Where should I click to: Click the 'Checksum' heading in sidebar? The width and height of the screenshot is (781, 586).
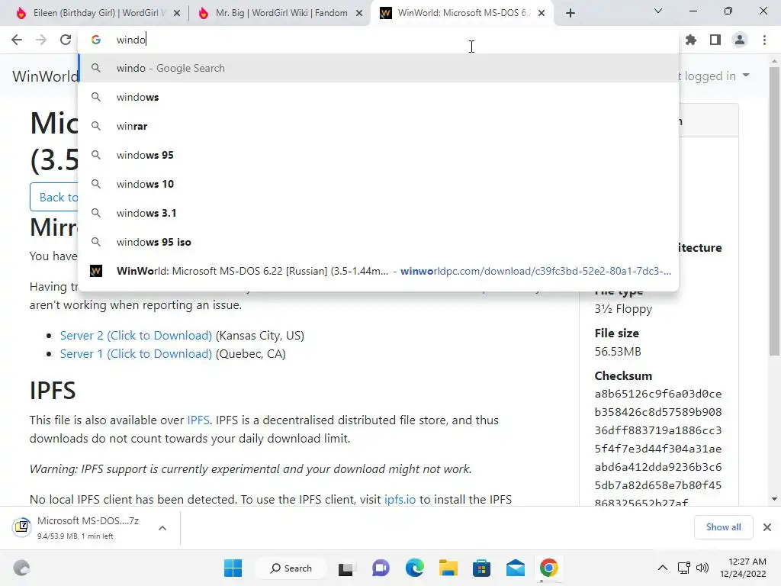[623, 375]
